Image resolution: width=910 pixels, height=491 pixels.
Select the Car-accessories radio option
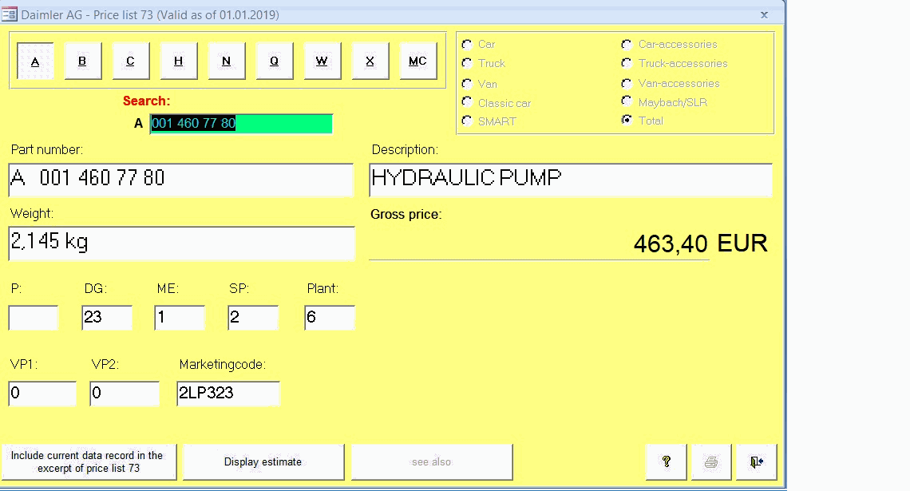pyautogui.click(x=626, y=44)
